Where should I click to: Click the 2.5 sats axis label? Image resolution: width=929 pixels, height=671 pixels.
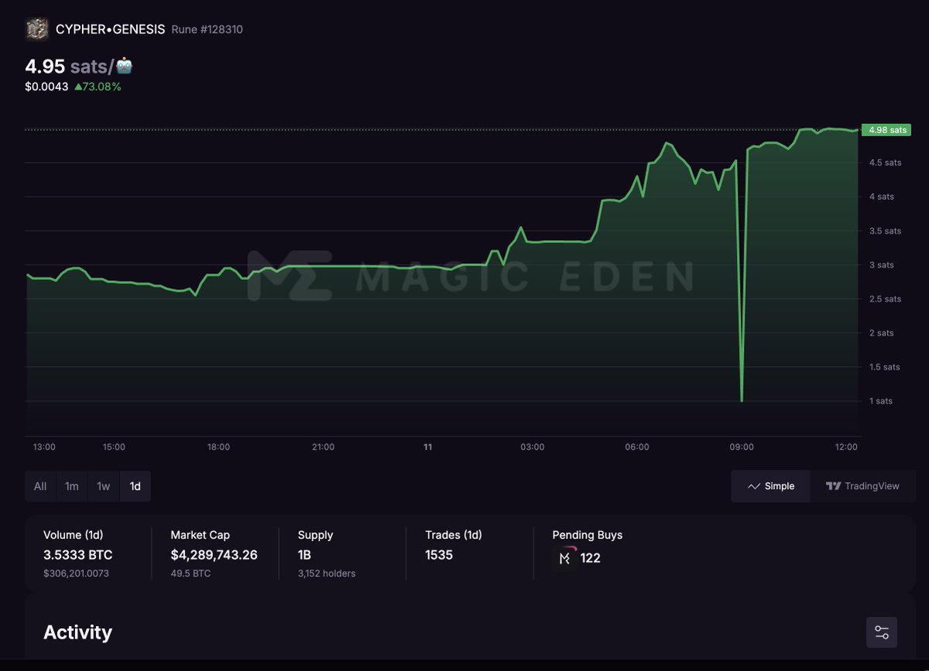click(885, 299)
